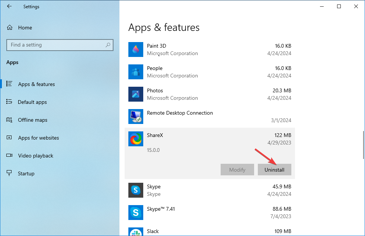Maximize the Settings window
The width and height of the screenshot is (365, 236).
click(x=339, y=6)
